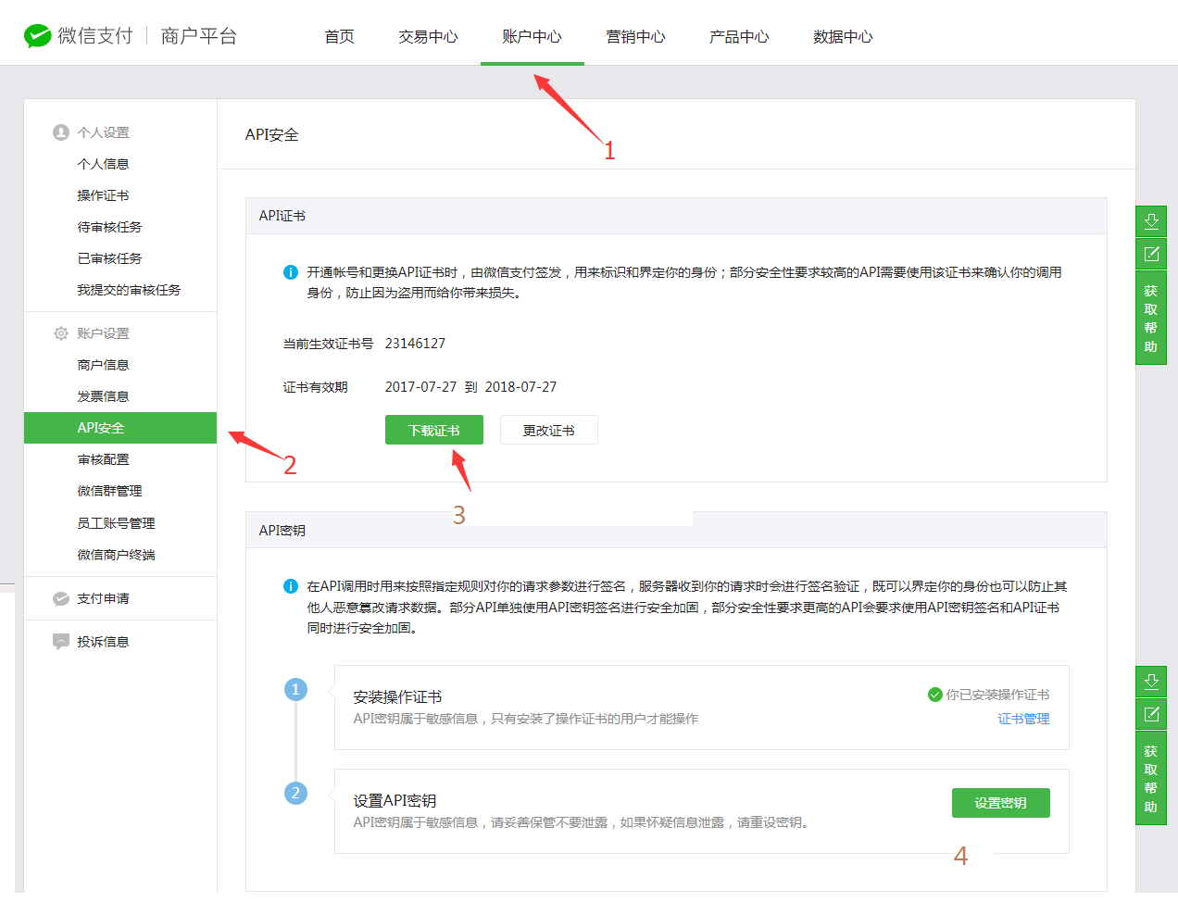The width and height of the screenshot is (1178, 915).
Task: Click the green feedback pencil icon on right edge
Action: click(1151, 253)
